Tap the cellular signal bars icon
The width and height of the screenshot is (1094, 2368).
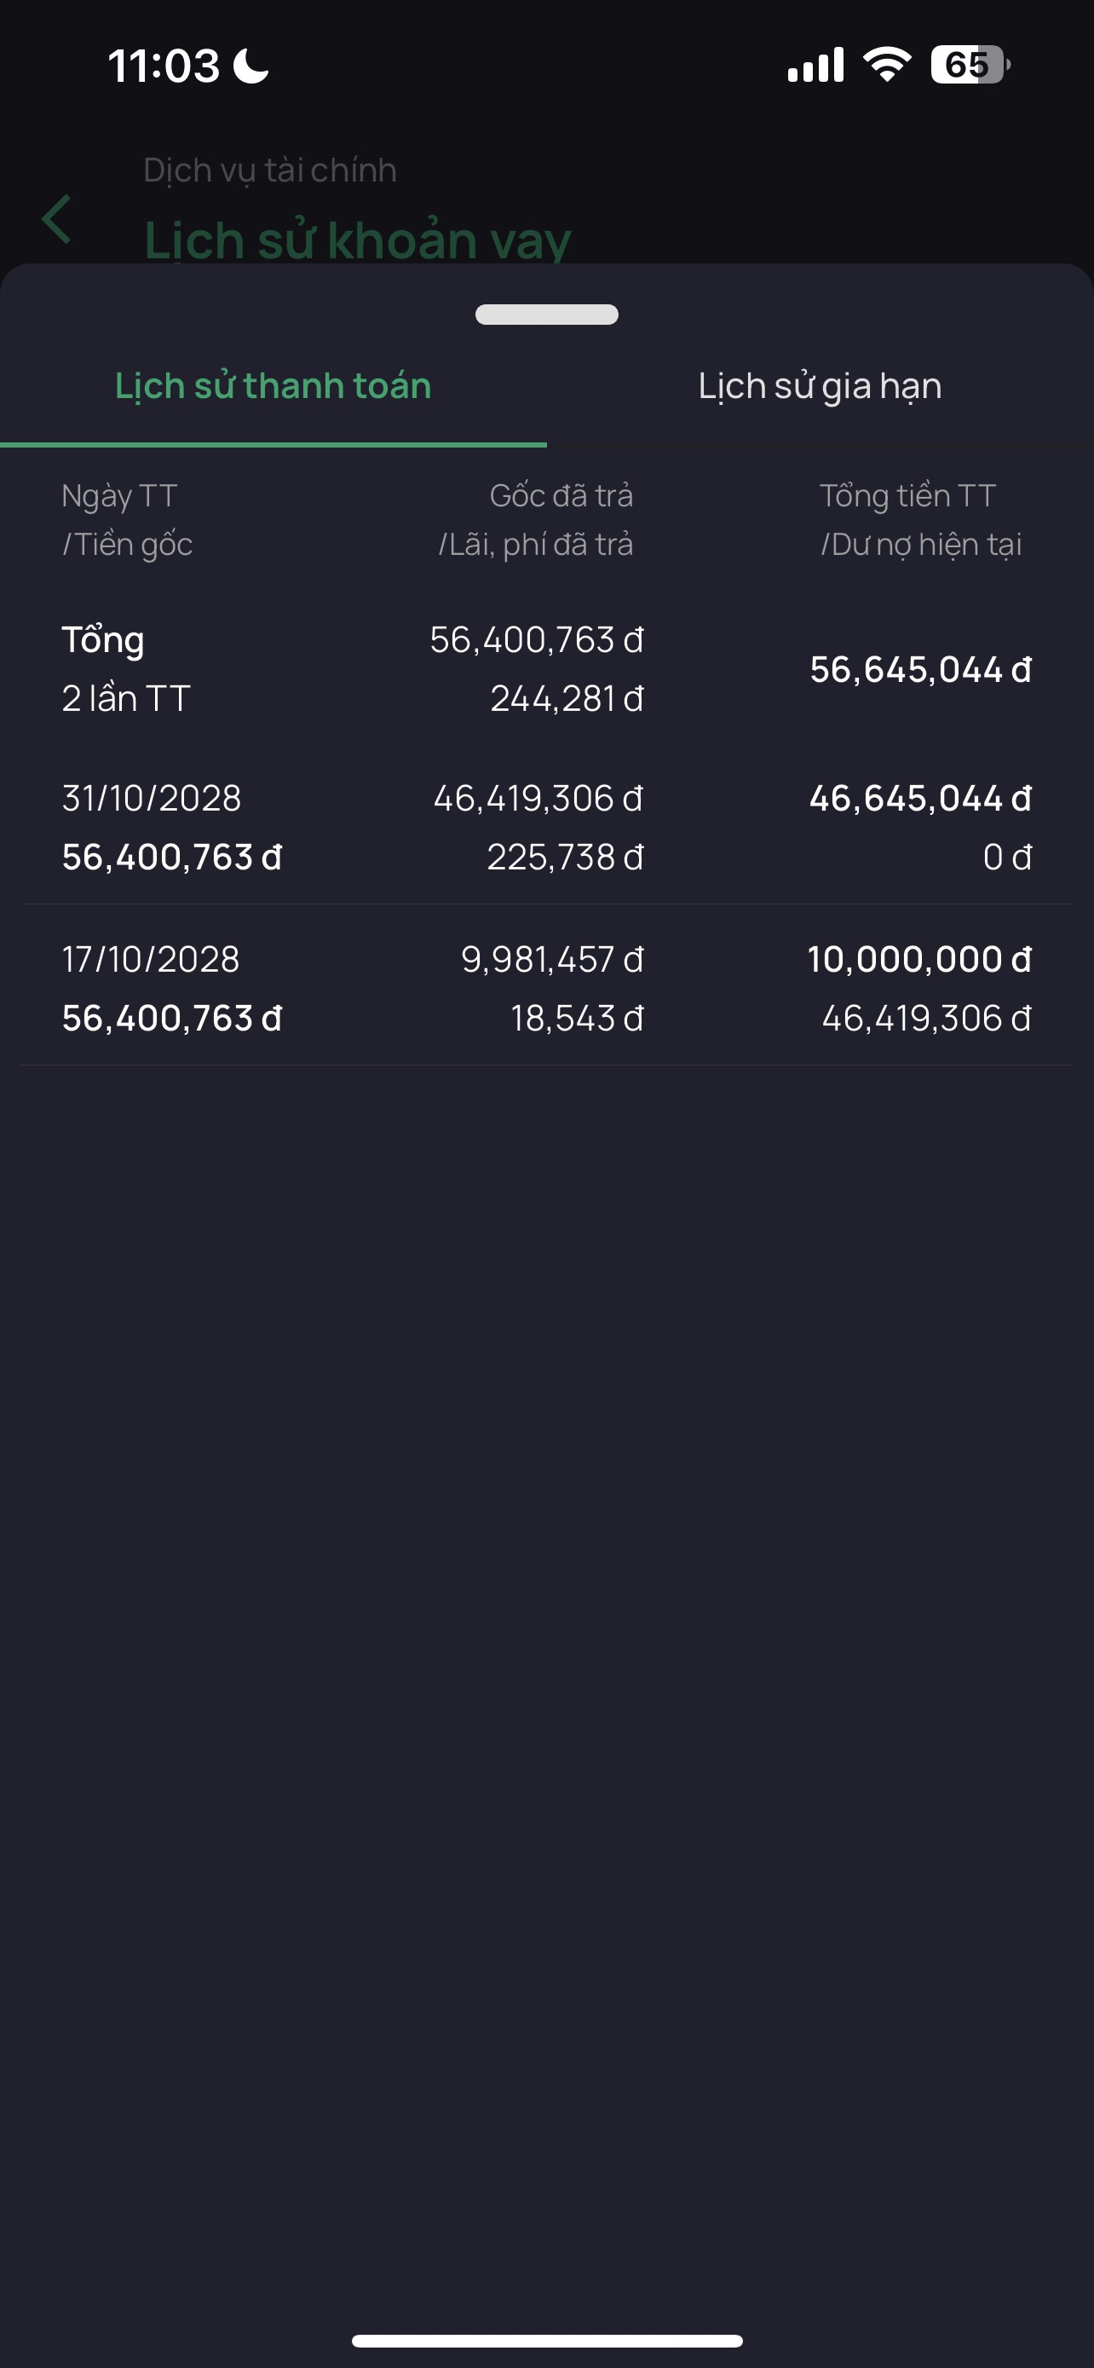[x=815, y=66]
